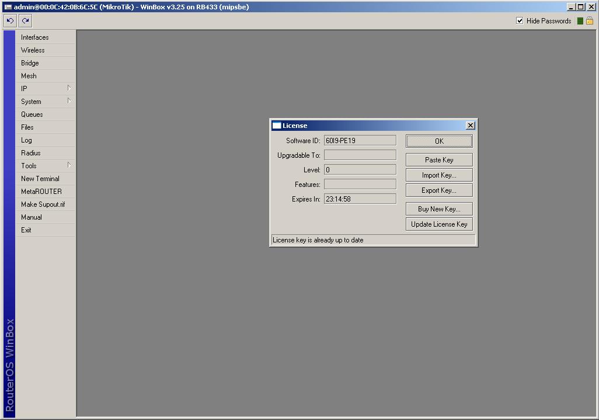Screen dimensions: 599x420
Task: Click the Features field
Action: coord(360,184)
